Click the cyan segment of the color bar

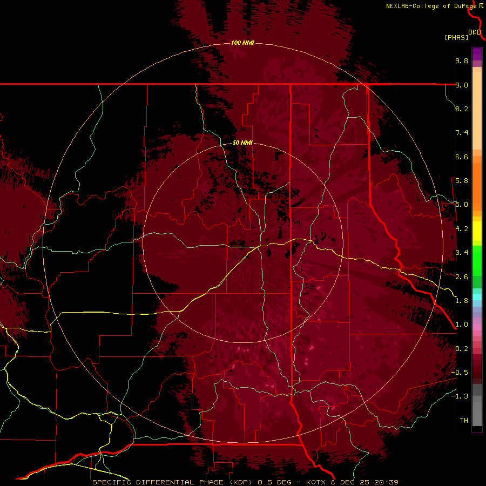pos(477,296)
